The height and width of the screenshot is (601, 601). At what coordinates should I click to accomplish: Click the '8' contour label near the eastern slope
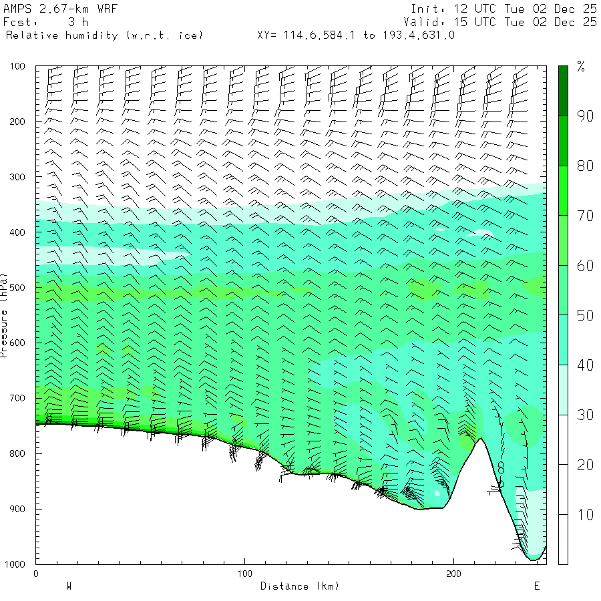tap(501, 467)
